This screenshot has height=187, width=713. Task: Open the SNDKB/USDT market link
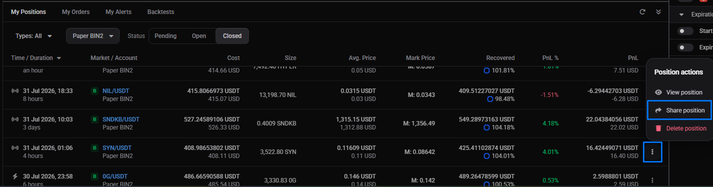coord(121,119)
